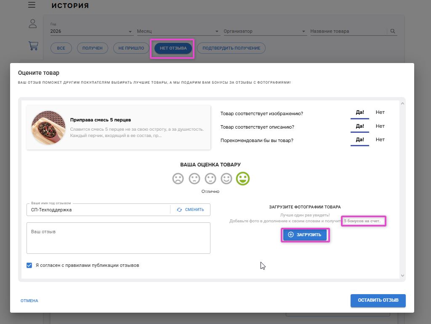Switch to the 'Нет отзыва' filter

coord(173,48)
